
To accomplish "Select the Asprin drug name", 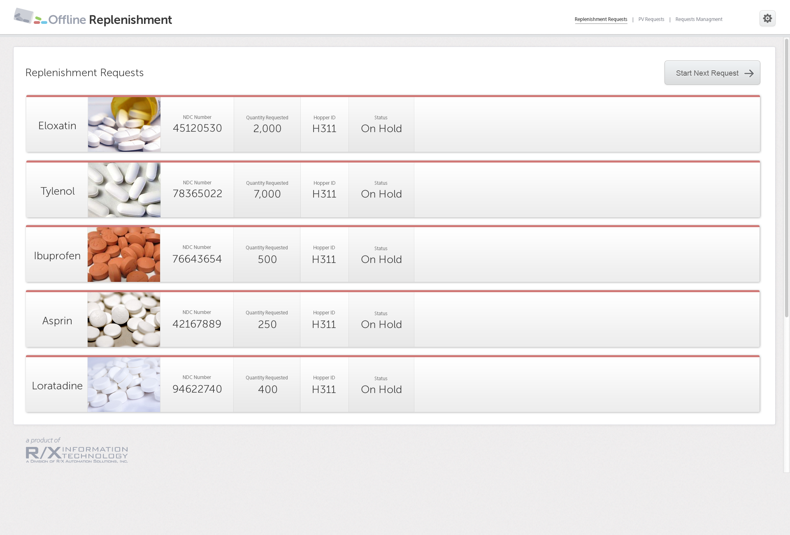I will click(x=57, y=321).
